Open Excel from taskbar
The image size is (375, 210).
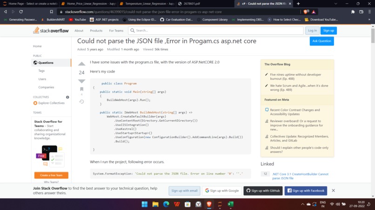pos(231,204)
